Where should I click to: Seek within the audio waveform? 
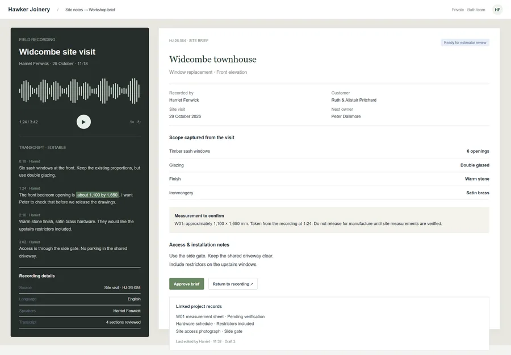(79, 91)
